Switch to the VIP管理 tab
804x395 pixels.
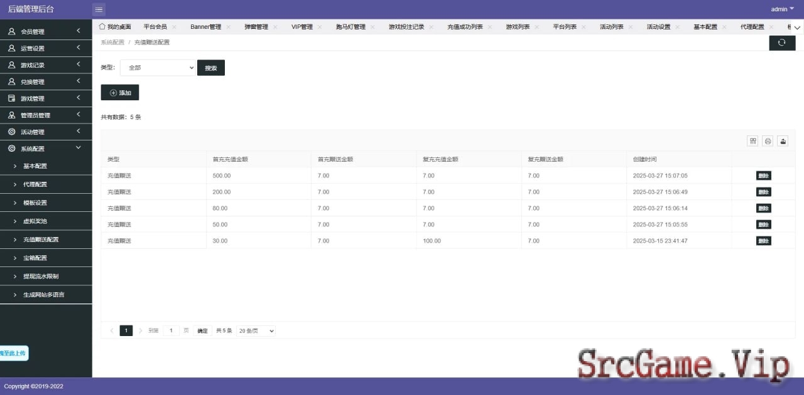[302, 27]
